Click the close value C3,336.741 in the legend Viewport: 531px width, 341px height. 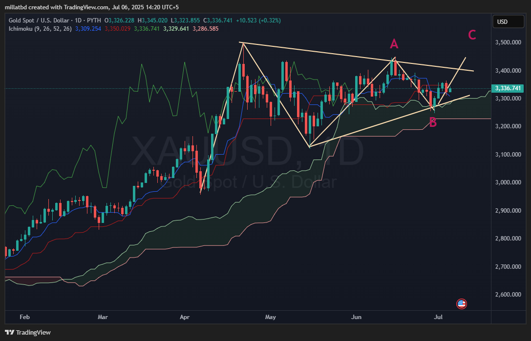coord(218,20)
